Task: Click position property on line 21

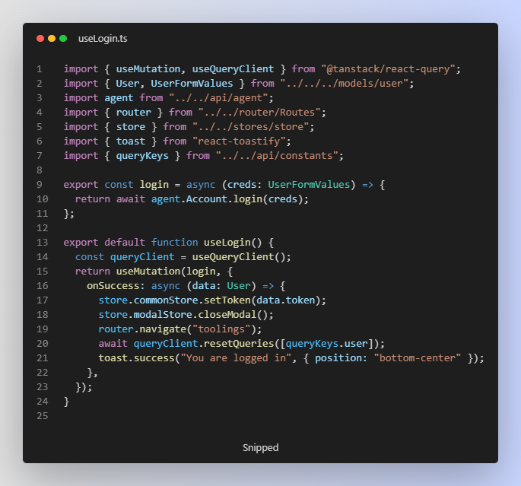Action: [338, 358]
